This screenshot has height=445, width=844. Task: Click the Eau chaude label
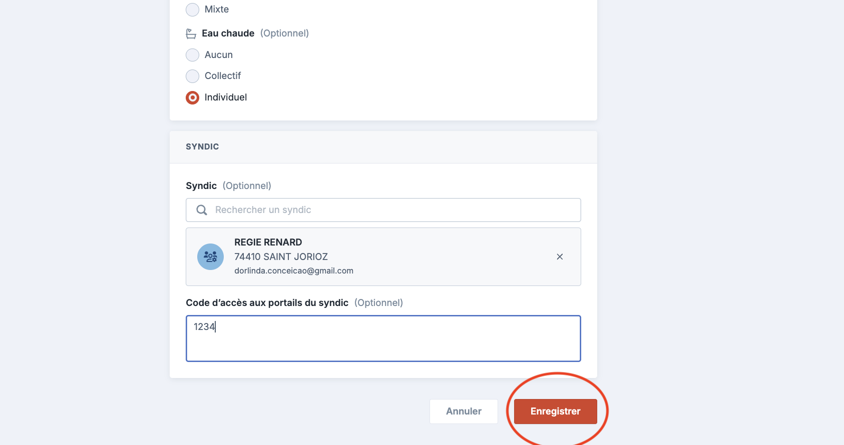pyautogui.click(x=228, y=33)
